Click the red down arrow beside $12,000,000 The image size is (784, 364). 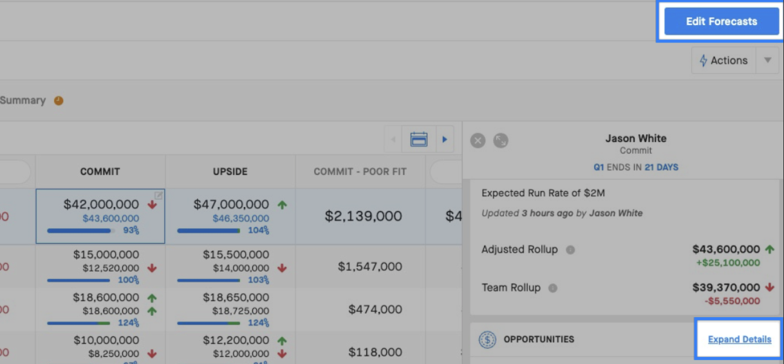coord(282,354)
